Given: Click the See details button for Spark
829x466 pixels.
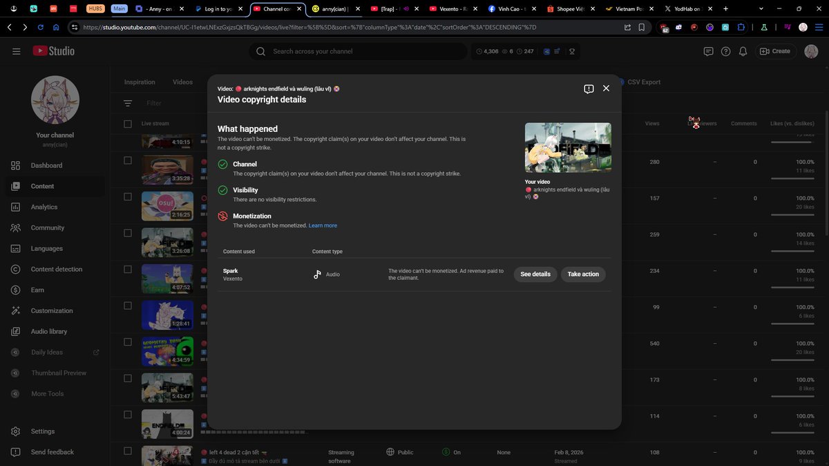Looking at the screenshot, I should (535, 274).
